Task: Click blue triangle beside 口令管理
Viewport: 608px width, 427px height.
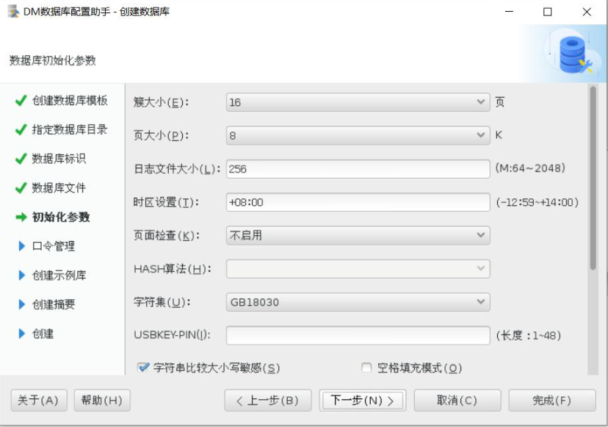Action: pyautogui.click(x=22, y=246)
